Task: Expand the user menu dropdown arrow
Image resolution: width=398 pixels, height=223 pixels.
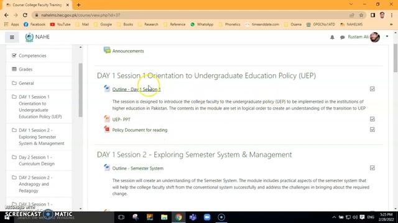Action: [387, 37]
